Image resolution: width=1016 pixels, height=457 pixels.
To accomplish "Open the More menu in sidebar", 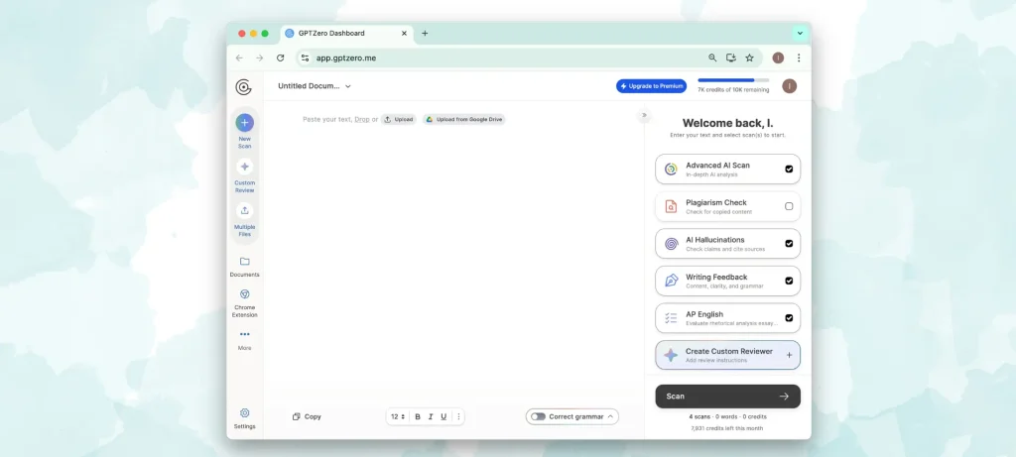I will pos(244,340).
